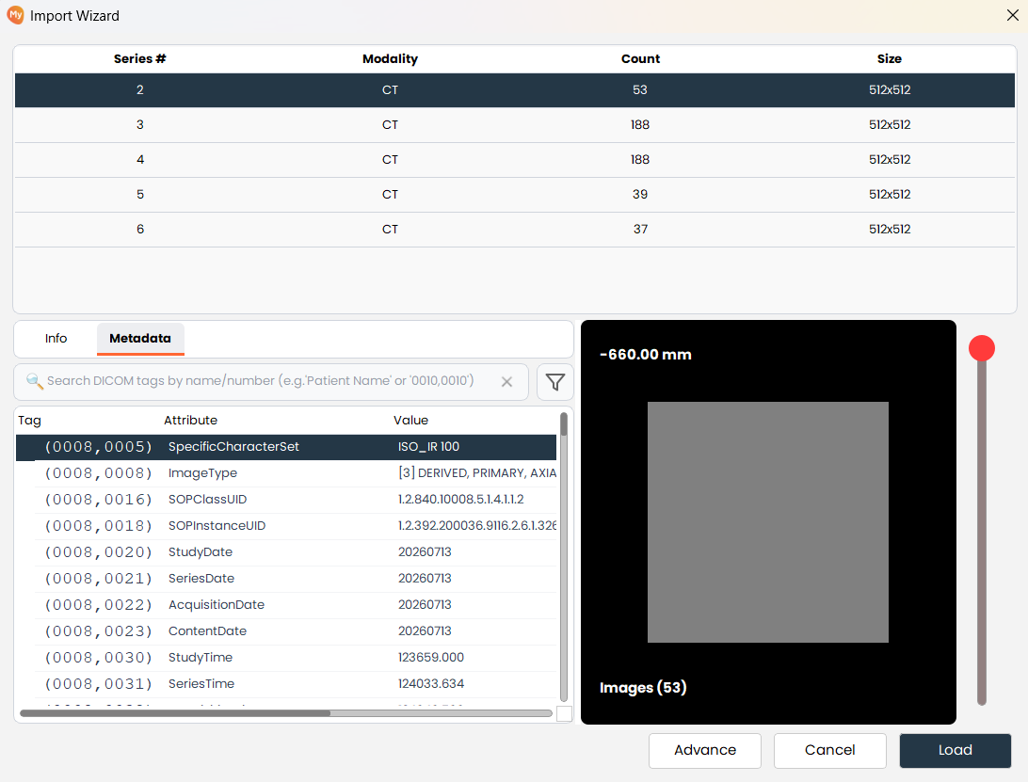Close the Import Wizard window

point(1012,15)
